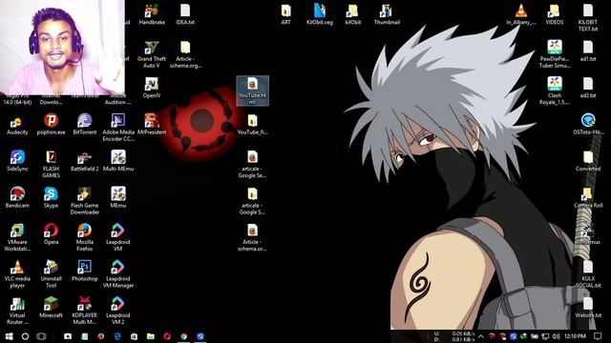611x343 pixels.
Task: Open the Clash Royale APK icon
Action: tap(555, 91)
